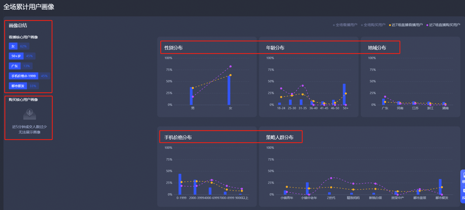
Task: Click the 近5分钟成交人数过少 notice text
Action: click(x=29, y=127)
